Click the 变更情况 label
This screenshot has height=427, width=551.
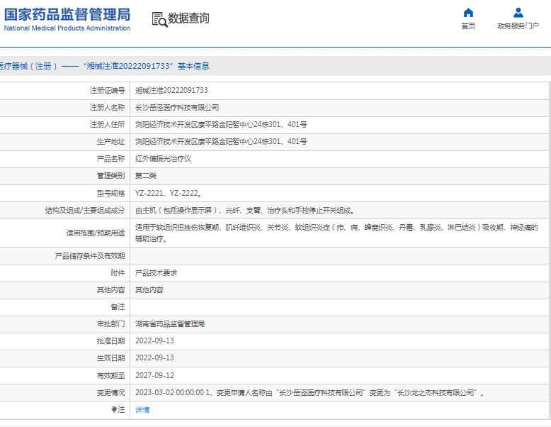pos(110,392)
